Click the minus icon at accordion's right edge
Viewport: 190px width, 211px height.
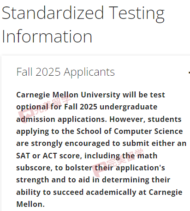189,72
